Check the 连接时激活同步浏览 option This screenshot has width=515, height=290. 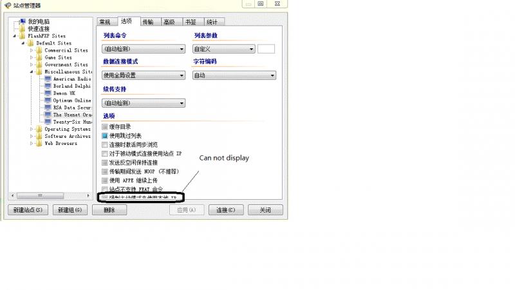[105, 145]
